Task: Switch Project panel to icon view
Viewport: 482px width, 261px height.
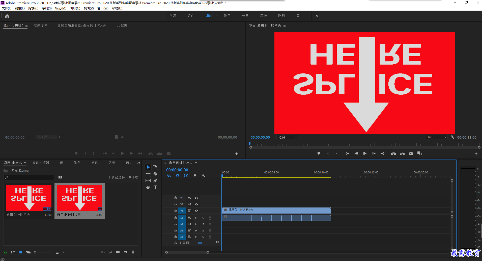Action: 21,252
